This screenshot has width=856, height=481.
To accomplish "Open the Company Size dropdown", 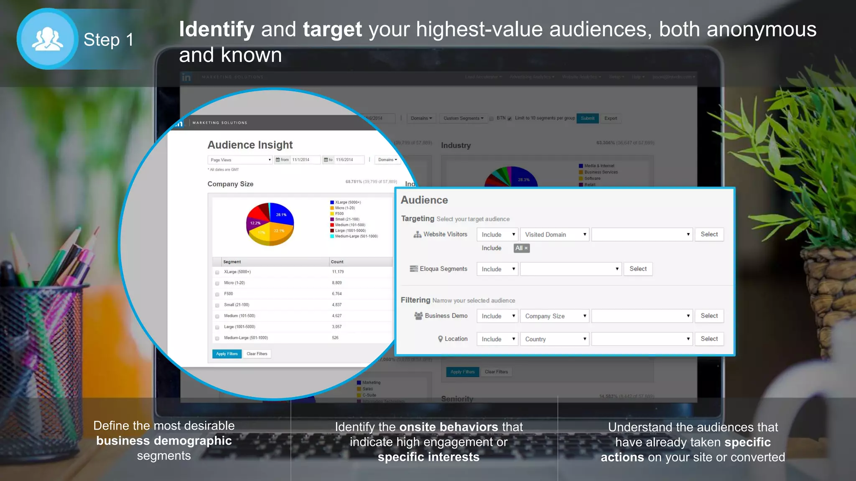I will pyautogui.click(x=555, y=316).
